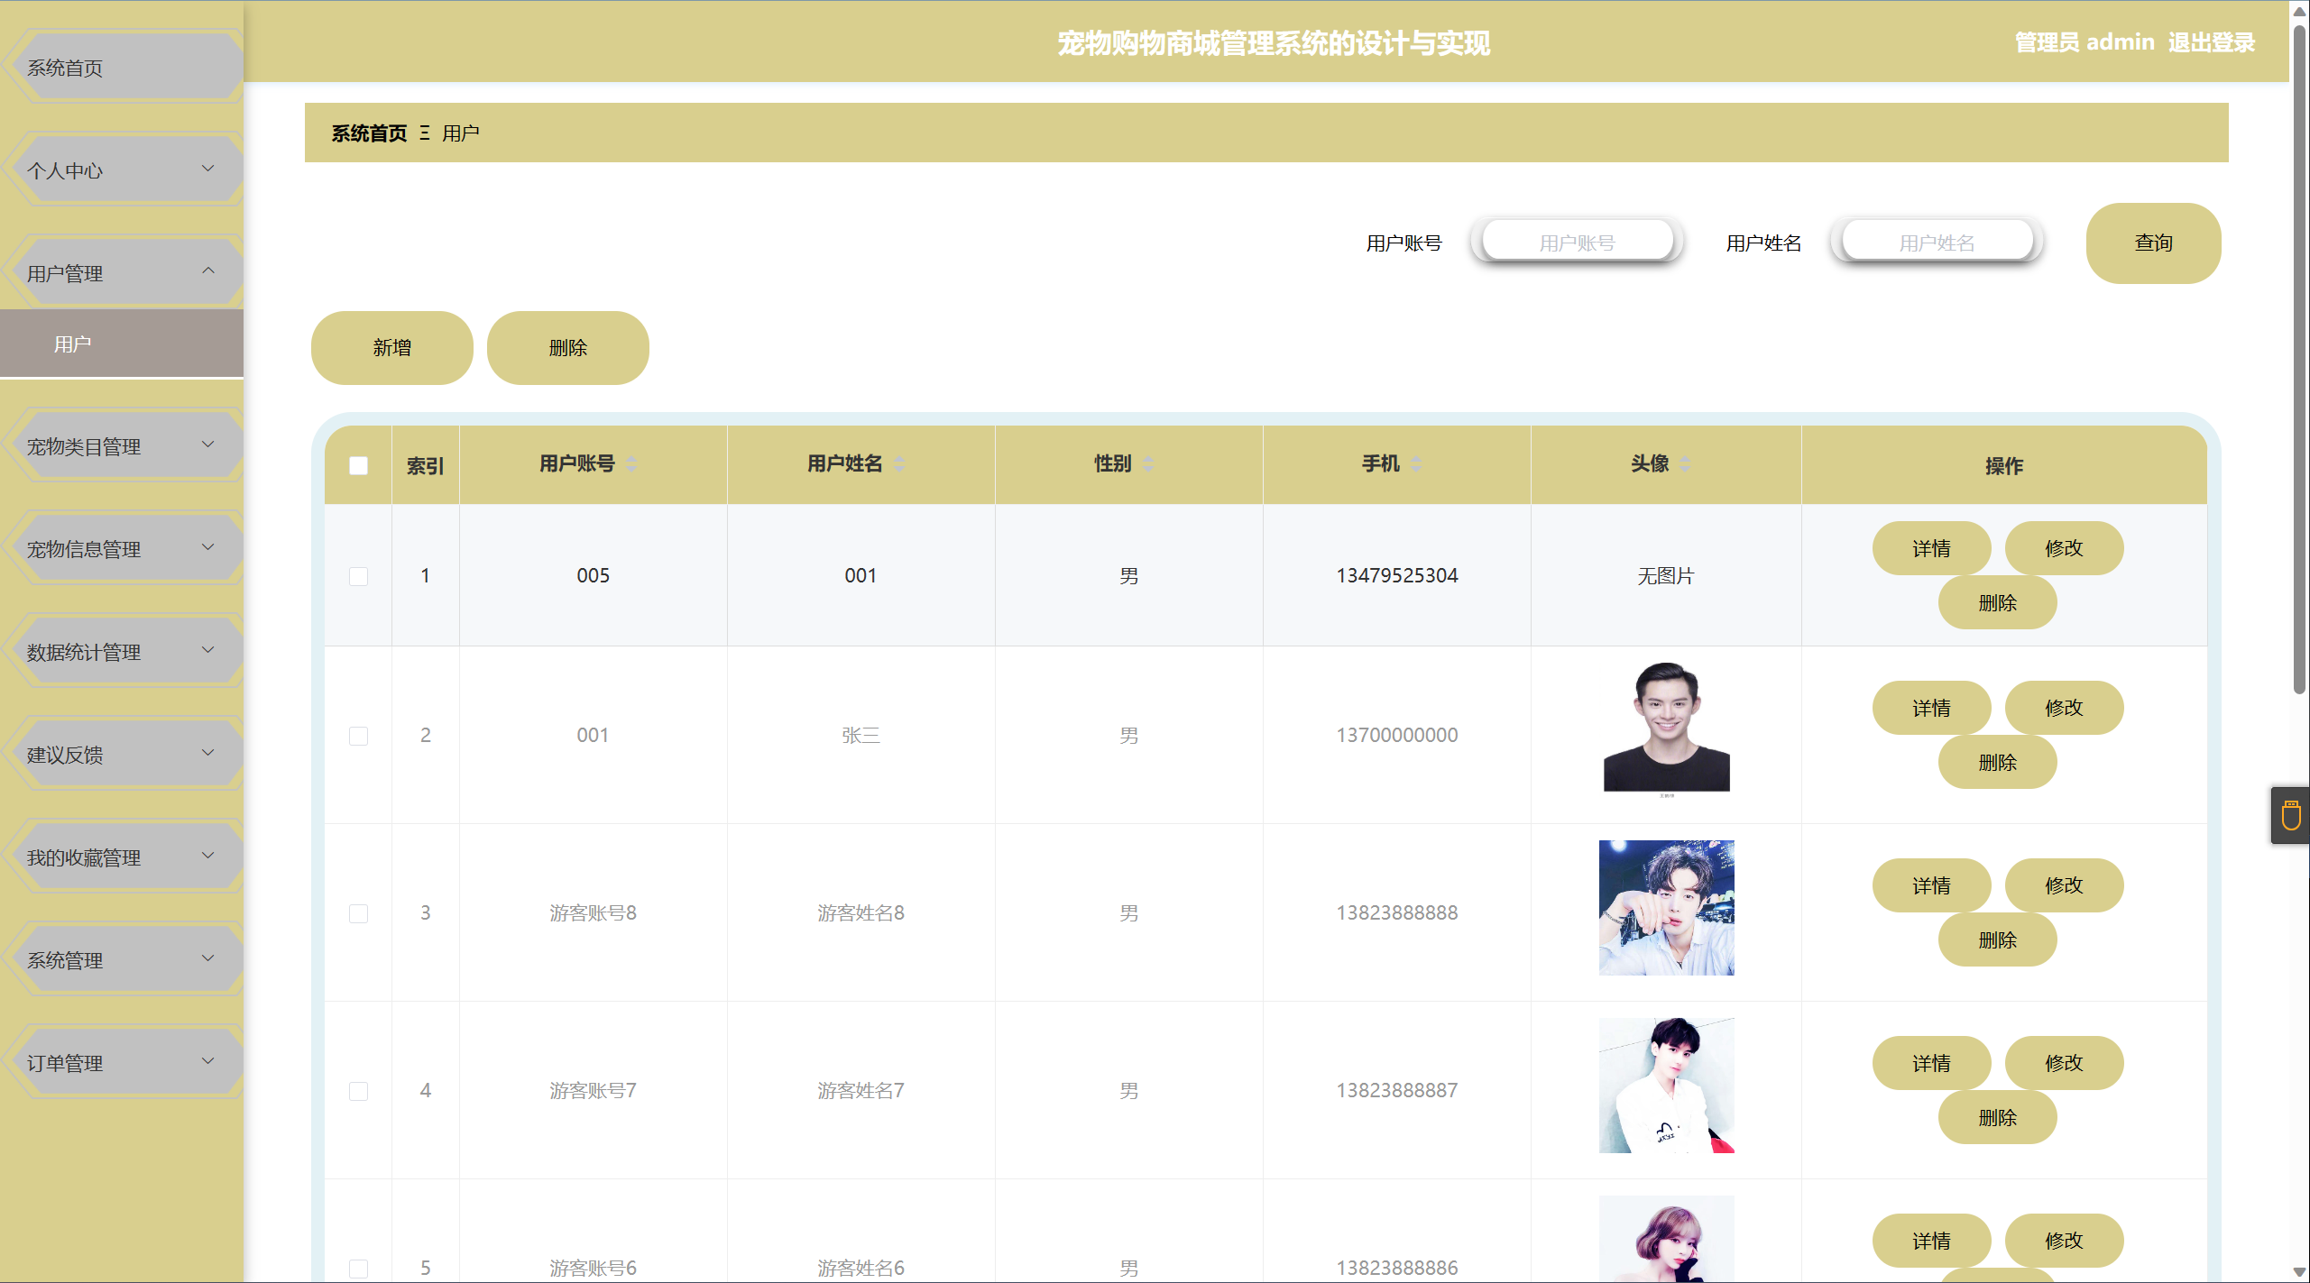The height and width of the screenshot is (1283, 2310).
Task: Click the scrollbar down arrow
Action: tap(2299, 1272)
